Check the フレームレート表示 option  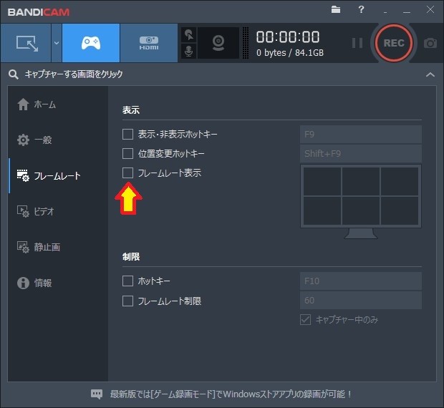click(x=127, y=173)
